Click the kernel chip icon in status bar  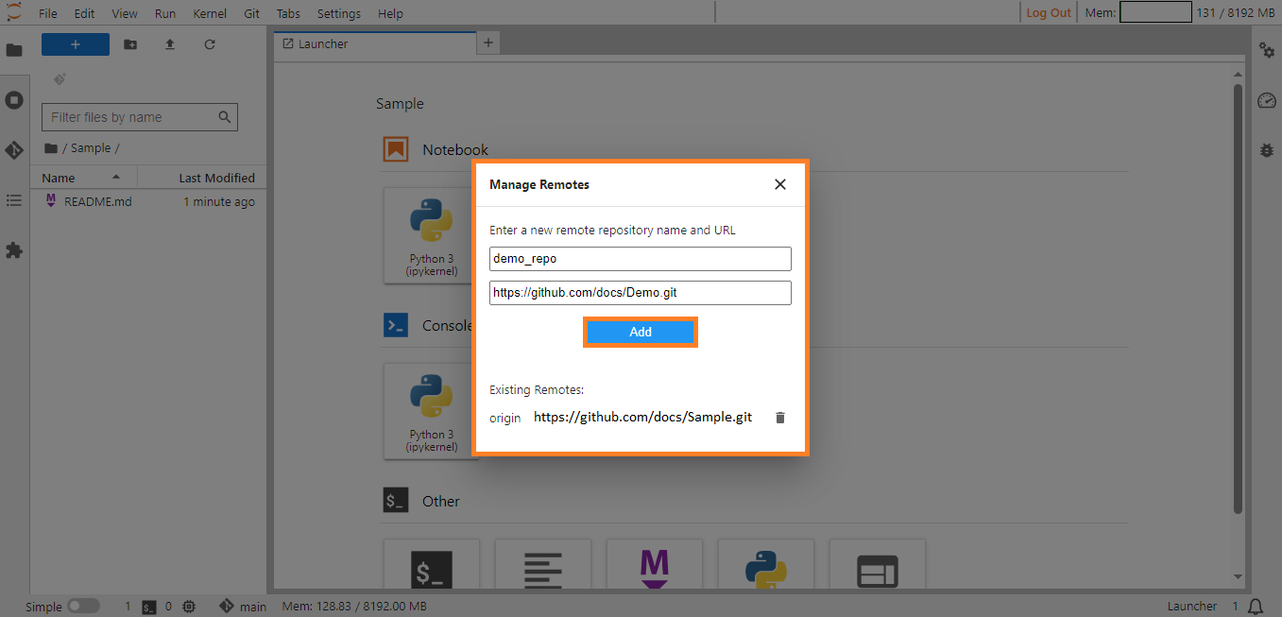coord(189,607)
